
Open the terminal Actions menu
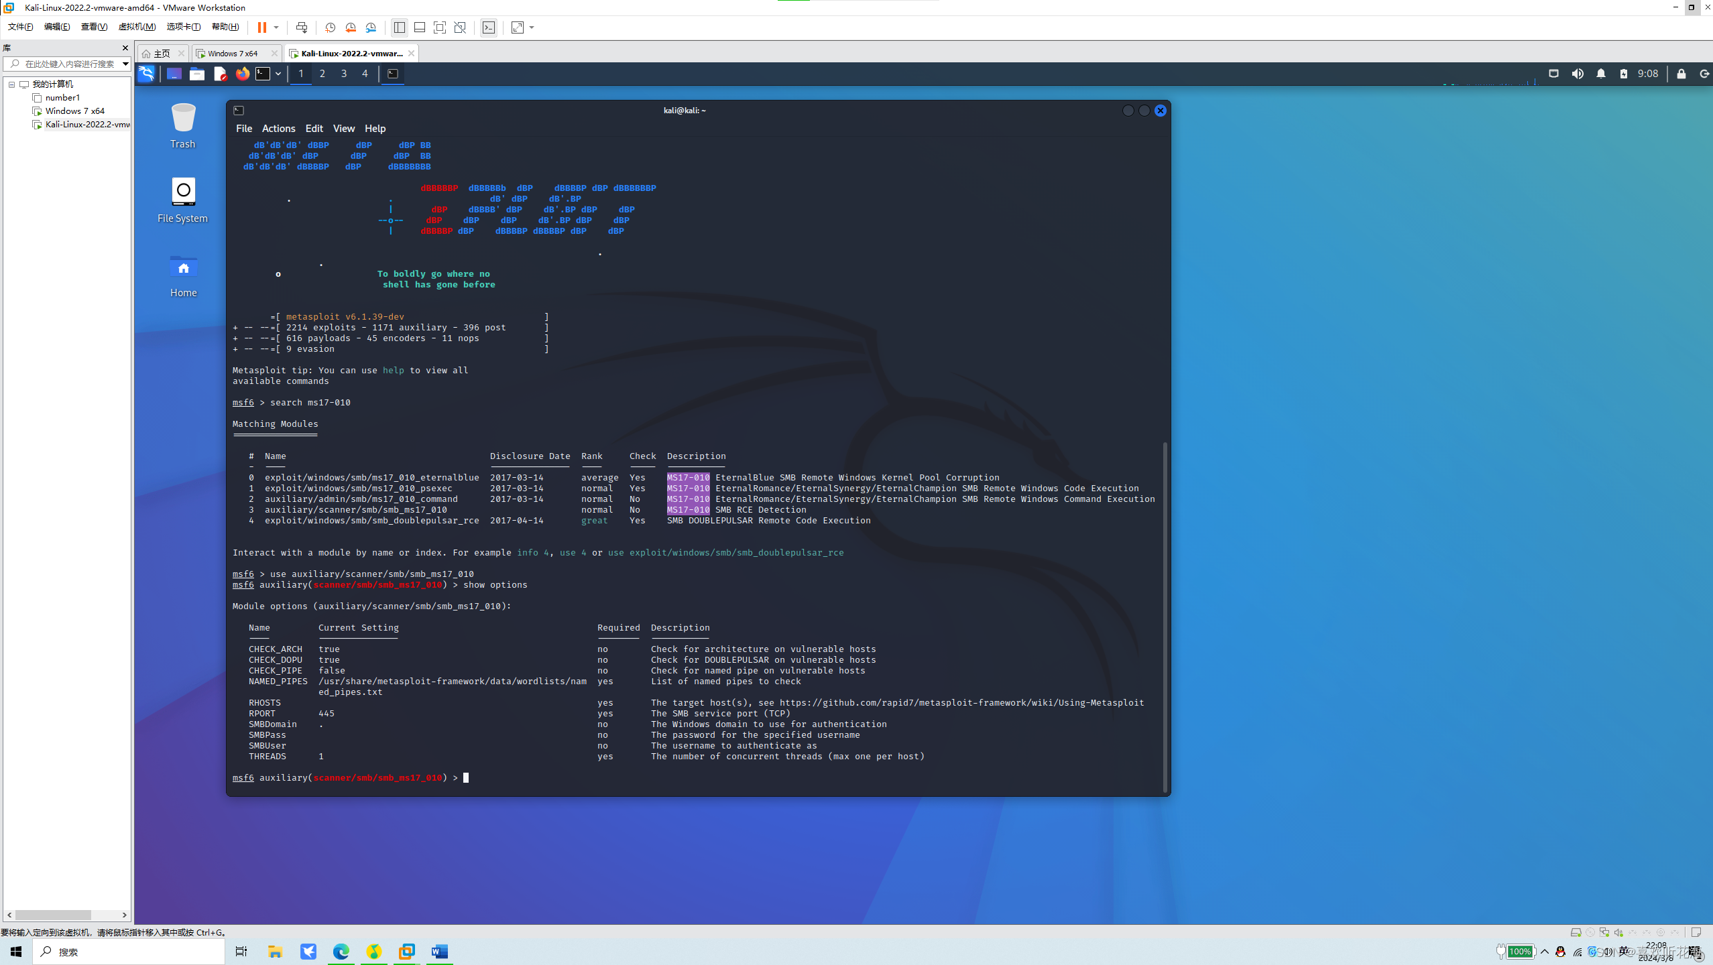(x=278, y=129)
